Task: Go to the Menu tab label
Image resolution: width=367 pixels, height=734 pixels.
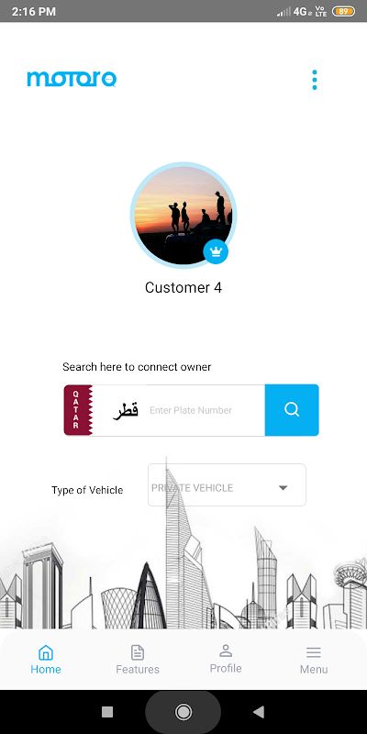Action: click(x=314, y=670)
